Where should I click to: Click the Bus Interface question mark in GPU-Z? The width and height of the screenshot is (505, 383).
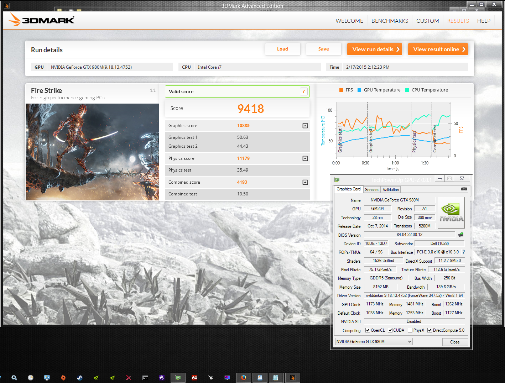(x=464, y=252)
